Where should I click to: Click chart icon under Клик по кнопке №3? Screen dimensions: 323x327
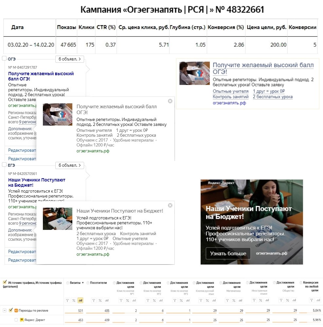pos(188,301)
